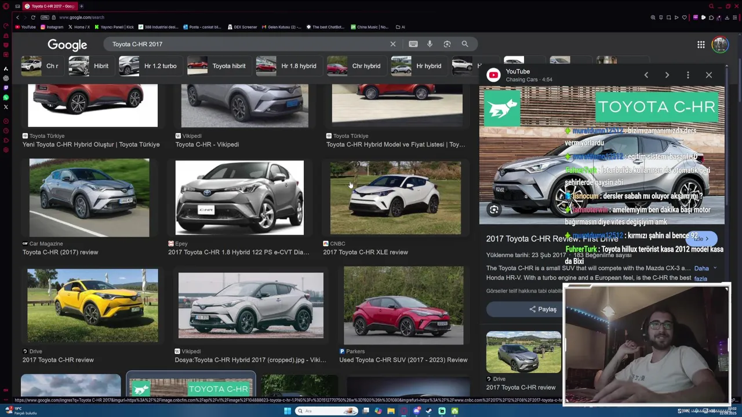This screenshot has width=742, height=417.
Task: Open 2017 Toyota C-HR Review: First Drive title
Action: click(x=552, y=239)
